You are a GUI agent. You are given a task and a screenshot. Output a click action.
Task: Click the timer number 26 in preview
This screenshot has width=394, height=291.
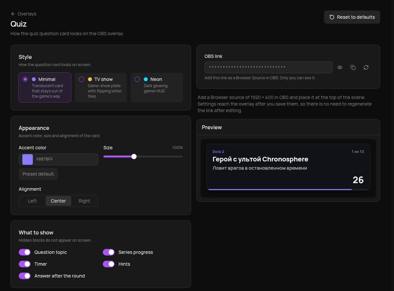[358, 180]
